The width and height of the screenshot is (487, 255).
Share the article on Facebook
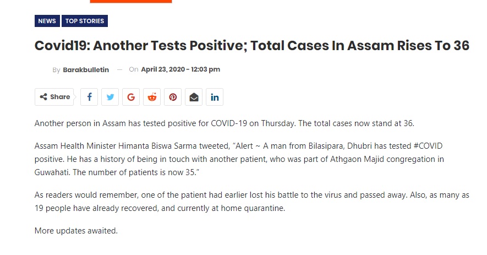click(x=89, y=97)
